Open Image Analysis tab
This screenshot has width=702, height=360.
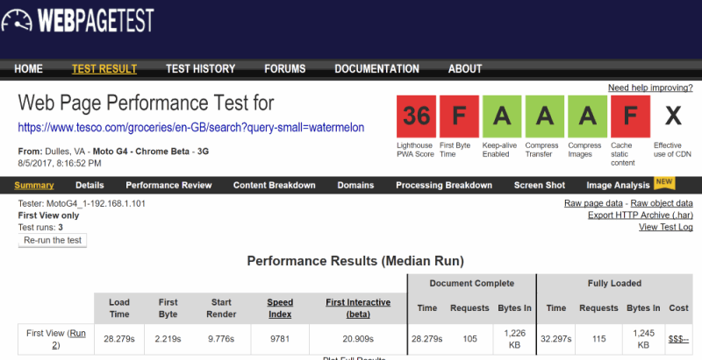tap(619, 186)
